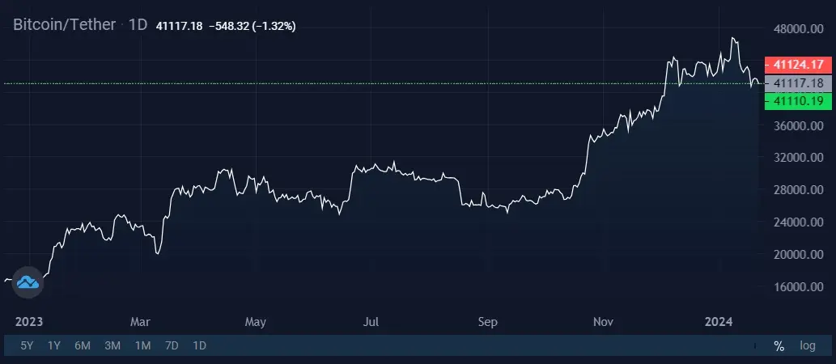Click the 48000.00 price axis label
This screenshot has width=836, height=364.
click(x=798, y=29)
